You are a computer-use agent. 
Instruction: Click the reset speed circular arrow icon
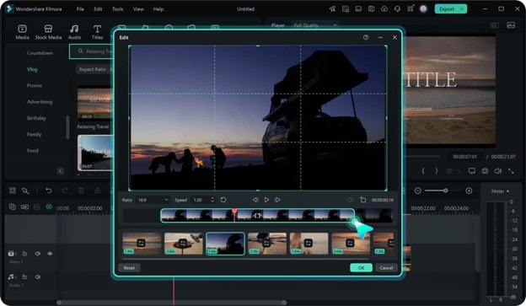[x=223, y=200]
